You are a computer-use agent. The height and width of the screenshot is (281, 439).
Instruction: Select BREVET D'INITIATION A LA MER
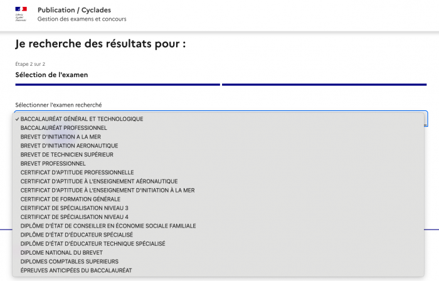pos(218,137)
